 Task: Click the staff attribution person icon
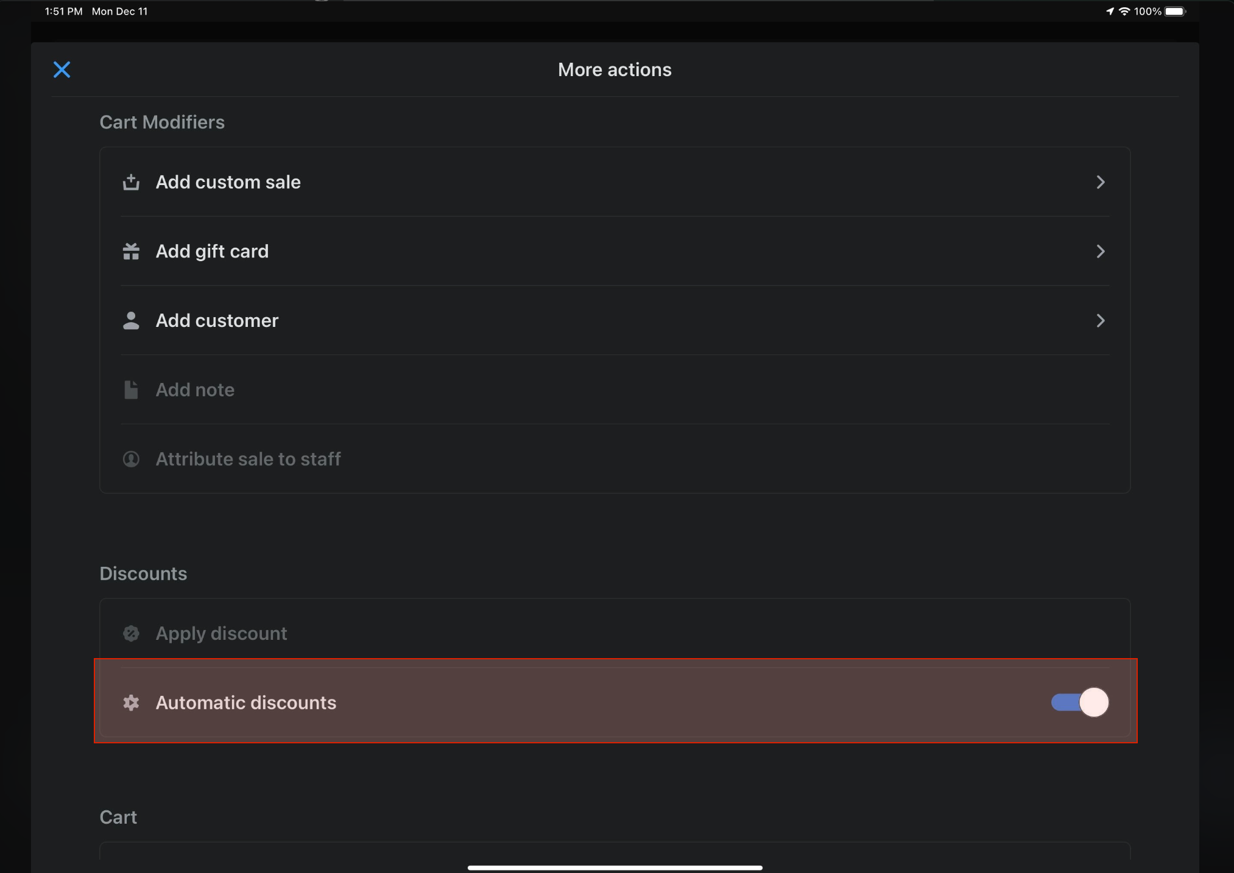(x=131, y=459)
